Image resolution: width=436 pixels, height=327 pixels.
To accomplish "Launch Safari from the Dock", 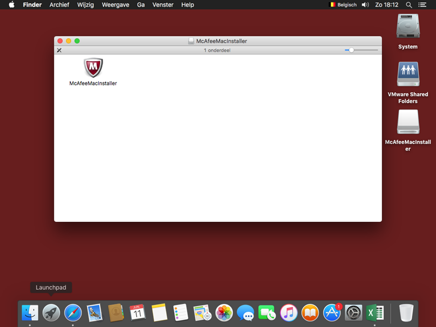I will (73, 312).
